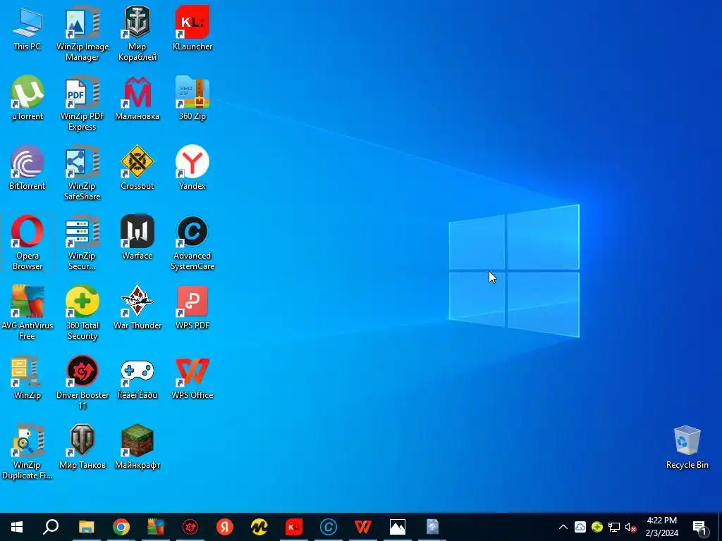The width and height of the screenshot is (722, 541).
Task: Open Advanced SystemCare from the taskbar
Action: [329, 527]
